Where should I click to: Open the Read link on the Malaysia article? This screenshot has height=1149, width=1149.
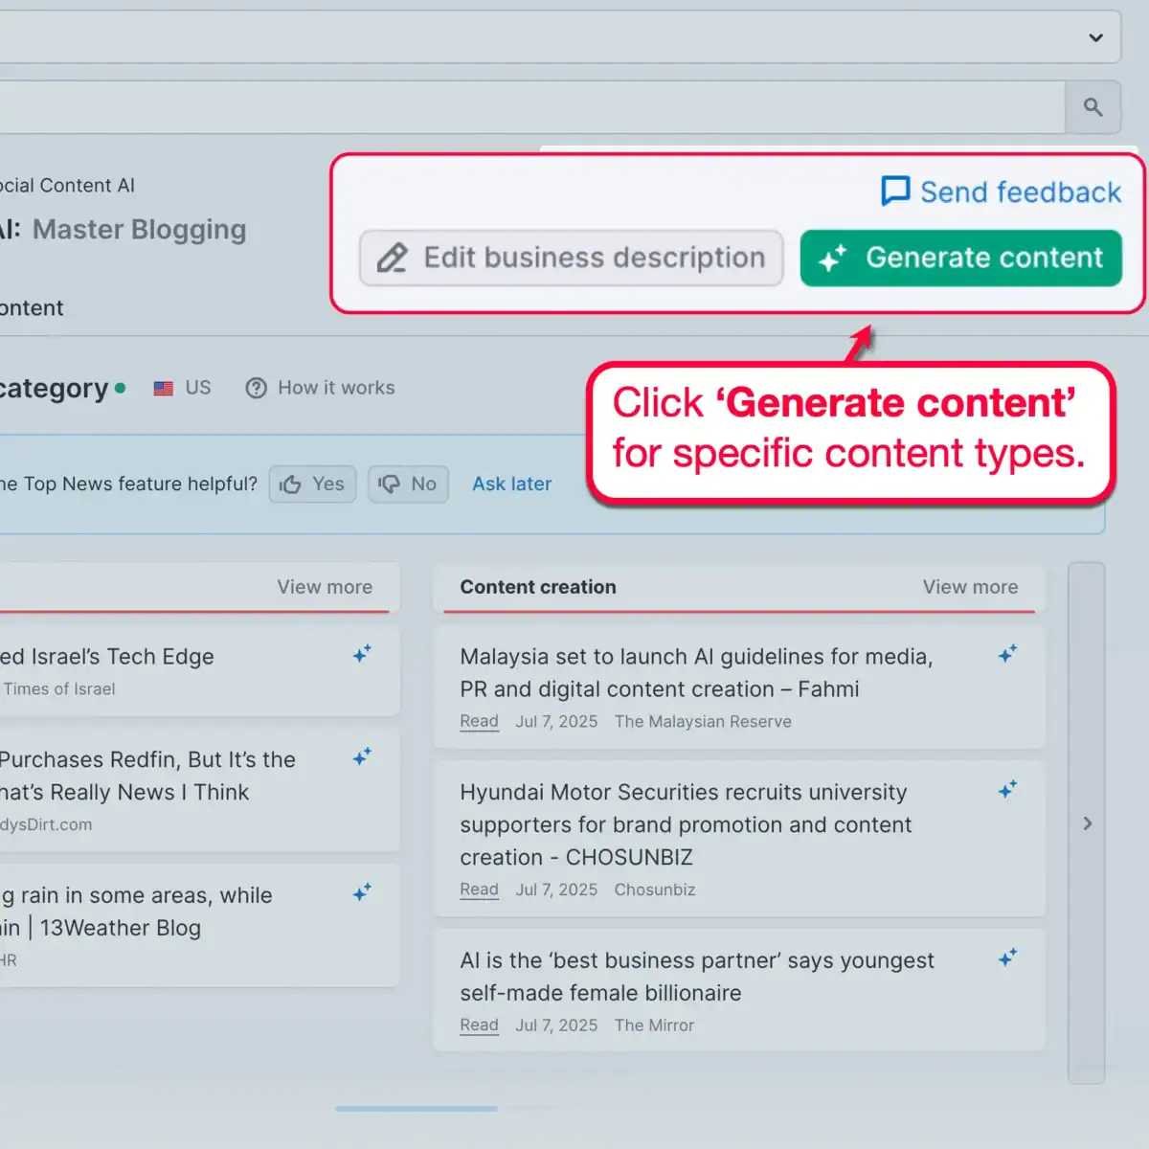[479, 721]
